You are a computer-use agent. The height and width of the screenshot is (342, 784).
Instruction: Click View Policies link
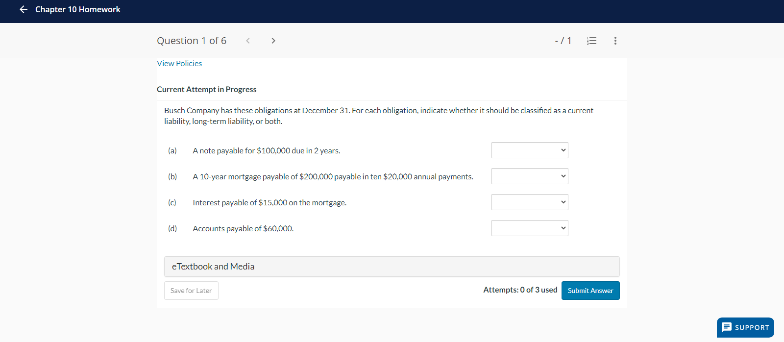(x=179, y=63)
